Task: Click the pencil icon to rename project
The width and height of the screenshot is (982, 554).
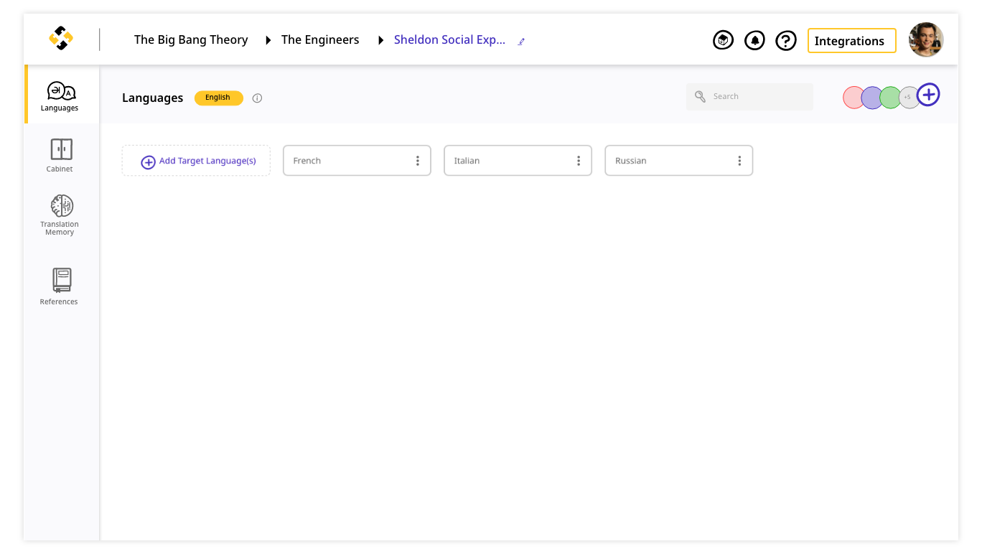Action: [x=522, y=42]
